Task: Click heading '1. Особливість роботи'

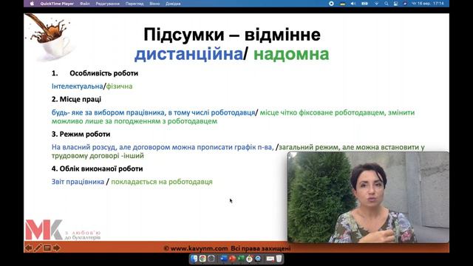Action: [x=95, y=73]
